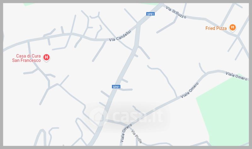Click the Casa di Cura hospital marker icon
252x149 pixels.
[x=46, y=57]
